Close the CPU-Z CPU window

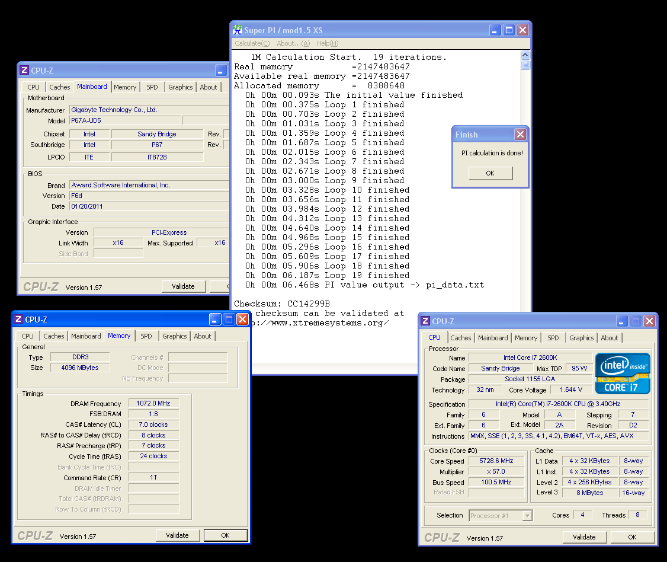click(650, 321)
